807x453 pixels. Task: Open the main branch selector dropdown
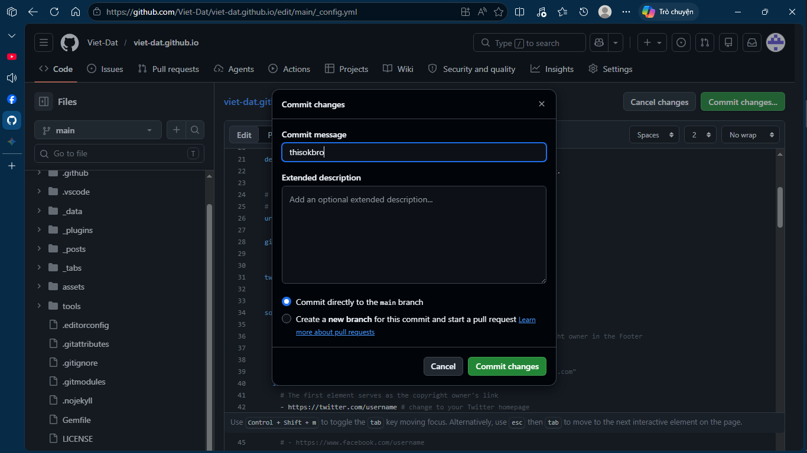coord(98,130)
